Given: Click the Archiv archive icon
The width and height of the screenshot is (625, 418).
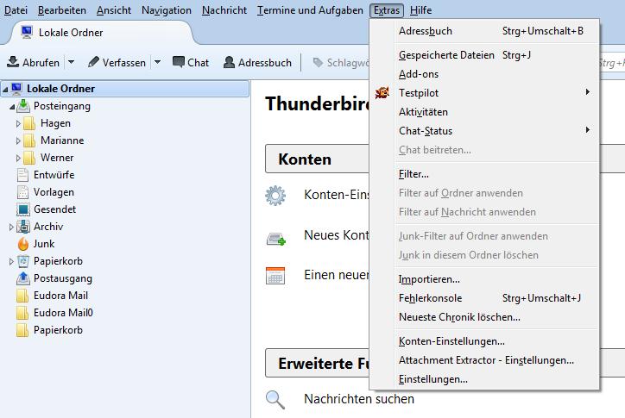Looking at the screenshot, I should point(23,227).
